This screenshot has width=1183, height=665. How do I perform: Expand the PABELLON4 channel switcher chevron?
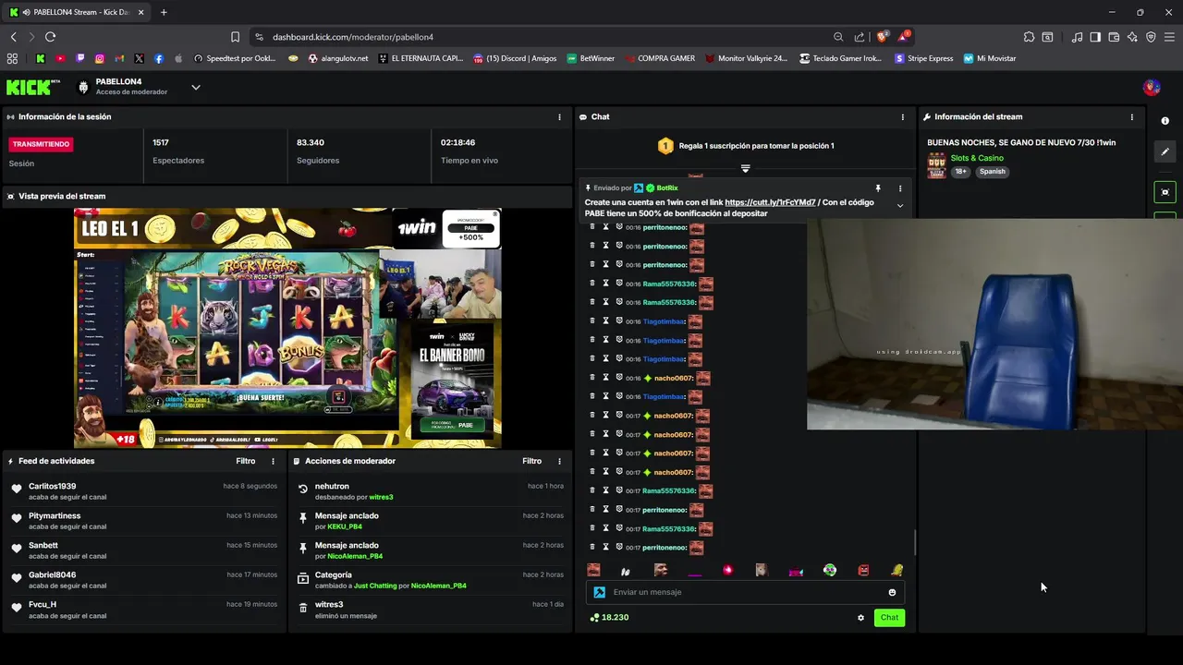196,88
